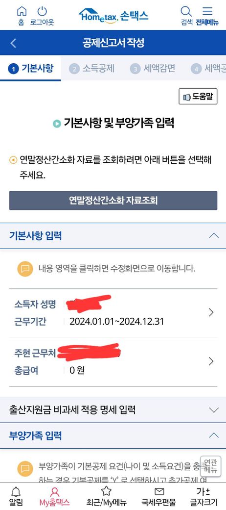Switch to the 세액감면 step tab
This screenshot has height=510, width=226.
[x=153, y=68]
